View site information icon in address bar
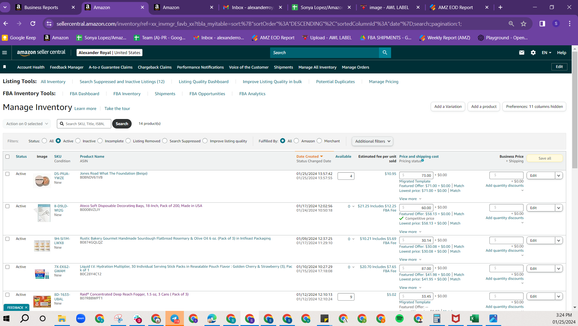This screenshot has height=326, width=578. click(49, 24)
